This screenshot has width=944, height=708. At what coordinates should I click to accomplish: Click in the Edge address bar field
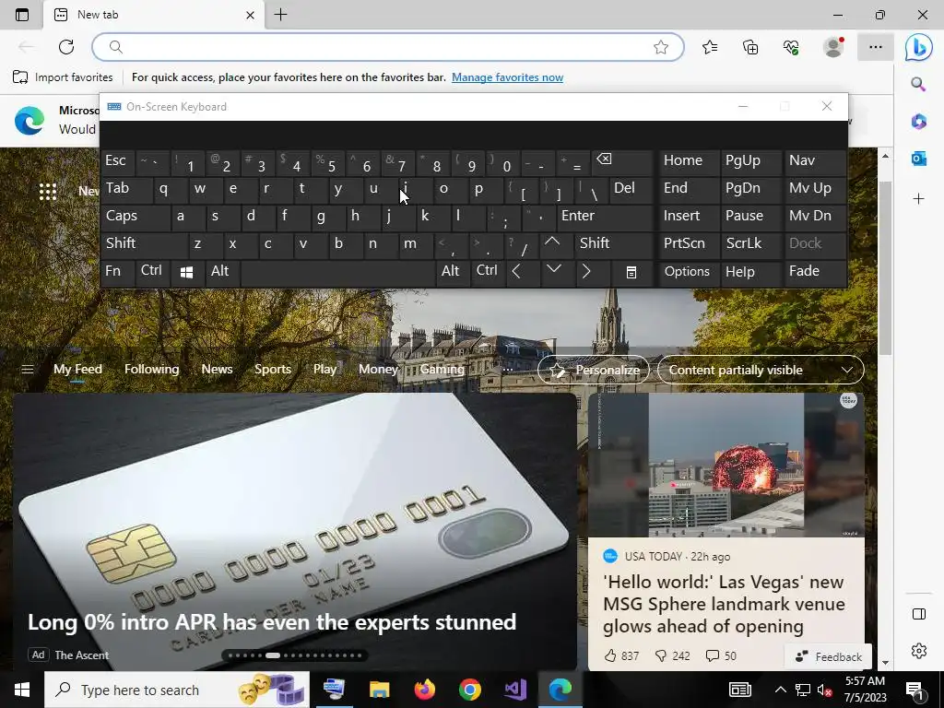[388, 47]
